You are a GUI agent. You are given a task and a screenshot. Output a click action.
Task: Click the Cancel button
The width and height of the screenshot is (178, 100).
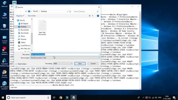tap(93, 64)
